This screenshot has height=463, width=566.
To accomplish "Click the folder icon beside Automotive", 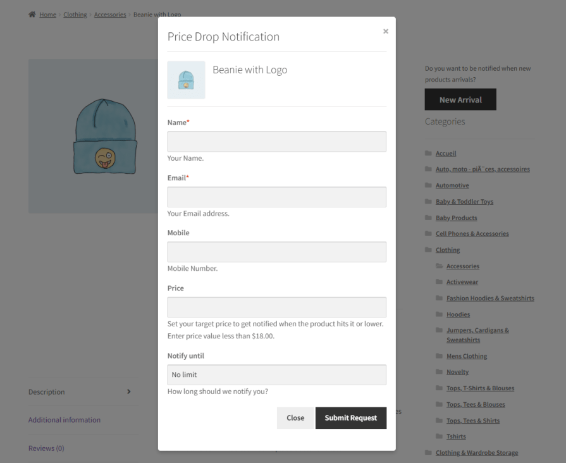I will 429,185.
